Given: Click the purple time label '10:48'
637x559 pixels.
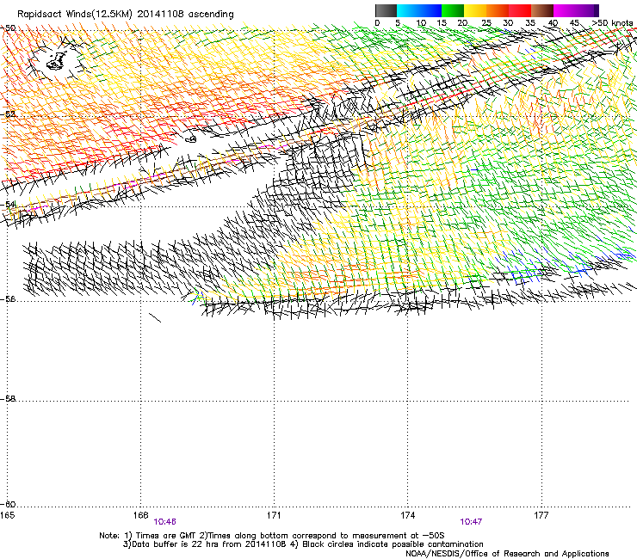Looking at the screenshot, I should click(164, 522).
